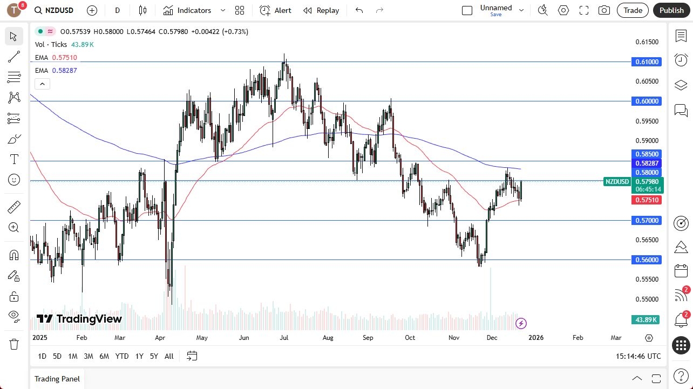The height and width of the screenshot is (389, 693).
Task: Click the Trade button
Action: click(632, 10)
